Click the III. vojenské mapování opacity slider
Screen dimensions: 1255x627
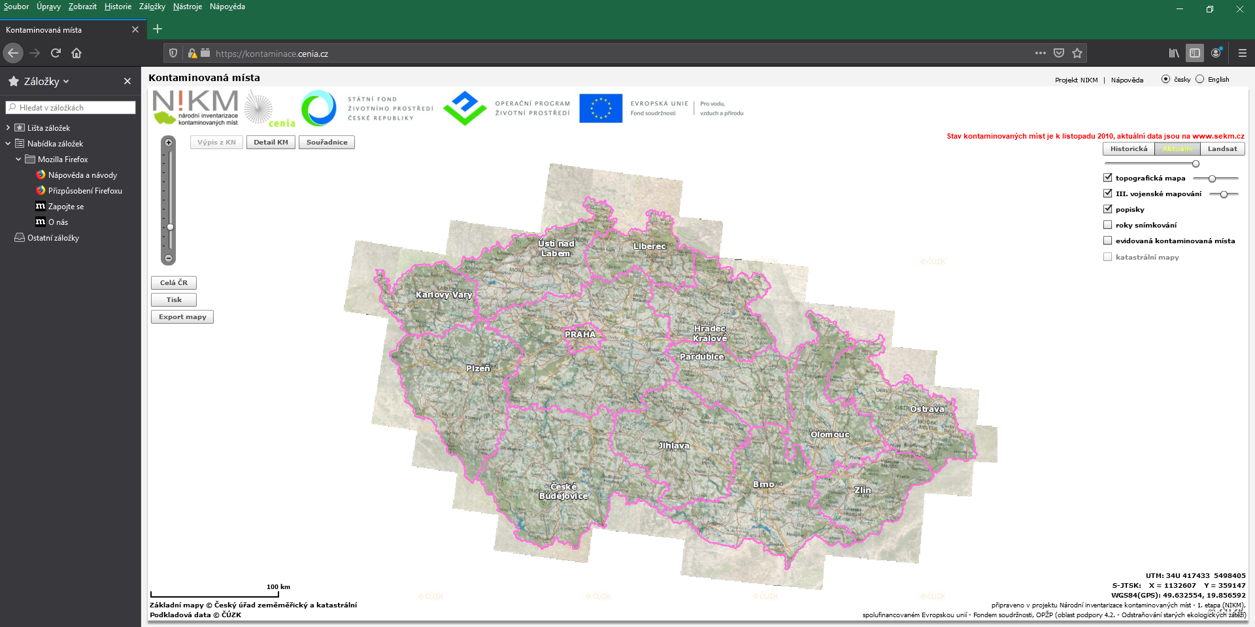coord(1224,194)
